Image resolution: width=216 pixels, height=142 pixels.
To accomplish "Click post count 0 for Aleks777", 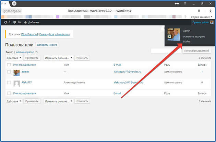I will pos(202,83).
